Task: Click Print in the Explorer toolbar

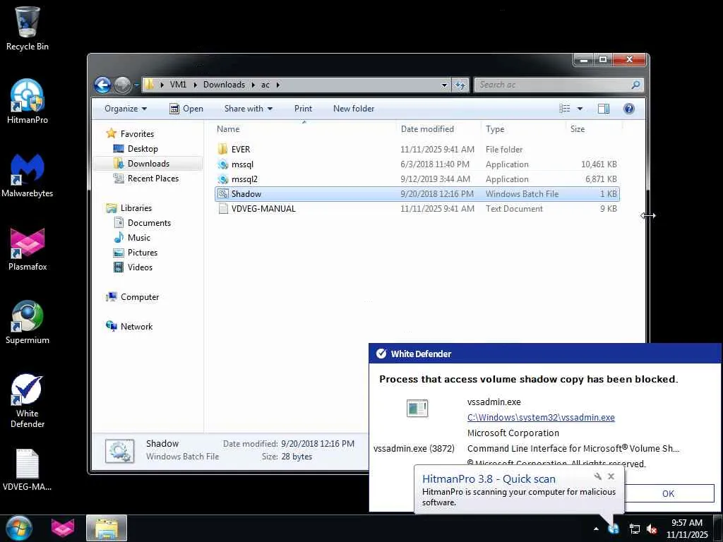Action: [x=303, y=109]
